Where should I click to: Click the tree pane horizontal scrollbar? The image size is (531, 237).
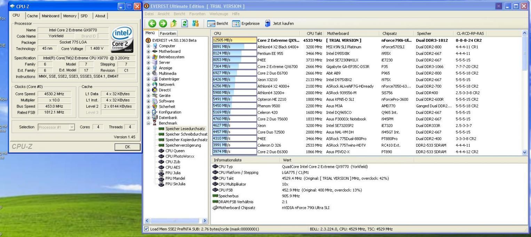click(176, 220)
